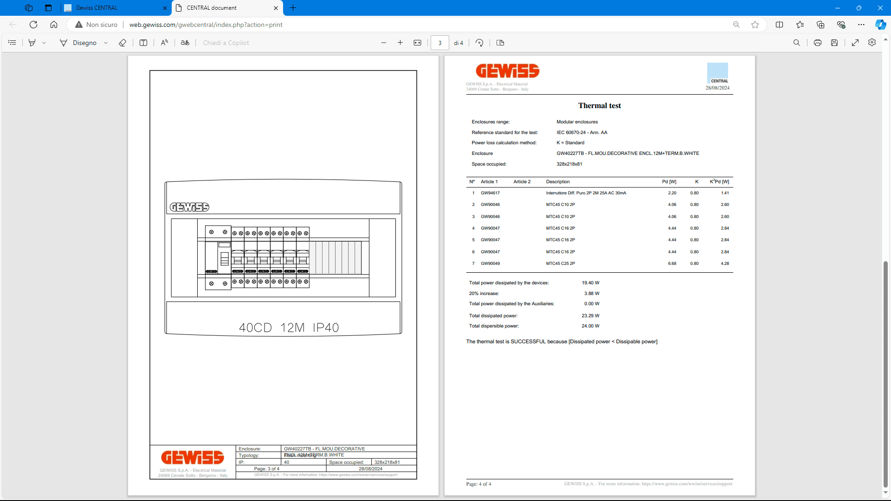Go back to previous page
This screenshot has width=891, height=501.
pyautogui.click(x=13, y=25)
